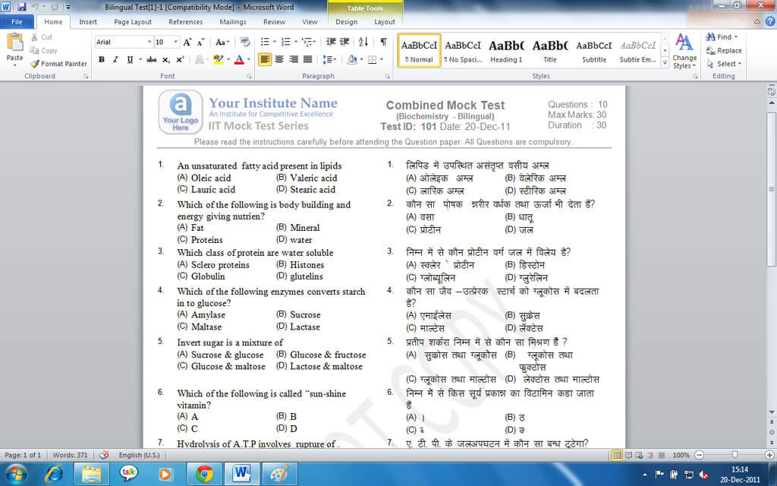The width and height of the screenshot is (777, 486).
Task: Switch to the References tab
Action: point(186,22)
